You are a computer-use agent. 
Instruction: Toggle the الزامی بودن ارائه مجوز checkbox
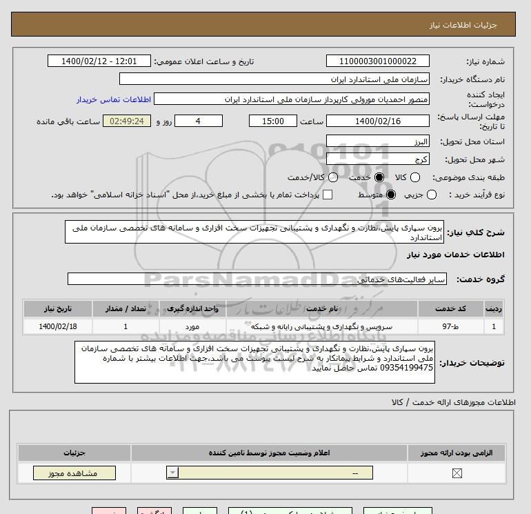pyautogui.click(x=457, y=473)
